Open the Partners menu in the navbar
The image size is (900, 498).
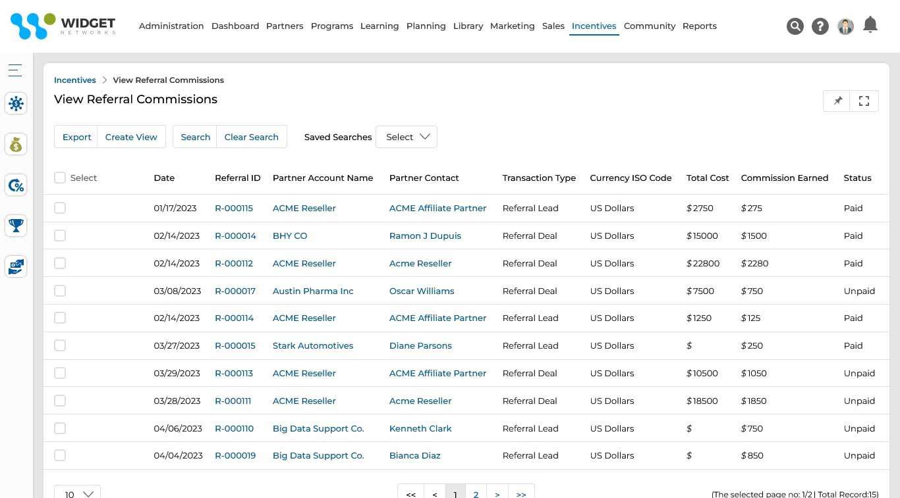[285, 26]
